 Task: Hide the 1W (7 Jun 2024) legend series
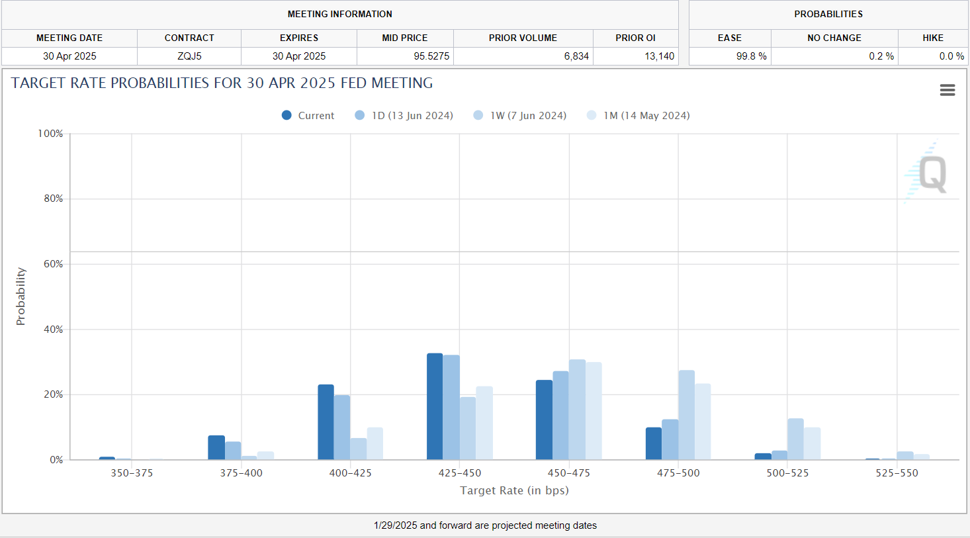pyautogui.click(x=527, y=116)
